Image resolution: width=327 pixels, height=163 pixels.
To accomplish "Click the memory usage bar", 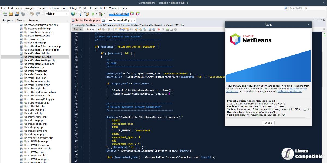I will 119,14.
